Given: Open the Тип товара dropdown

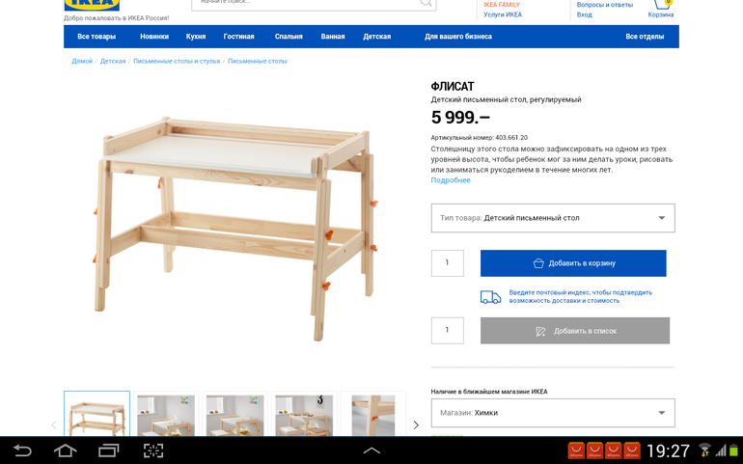Looking at the screenshot, I should coord(553,218).
